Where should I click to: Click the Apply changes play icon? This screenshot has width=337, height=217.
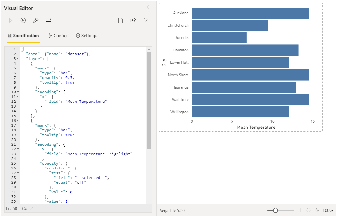pyautogui.click(x=10, y=20)
